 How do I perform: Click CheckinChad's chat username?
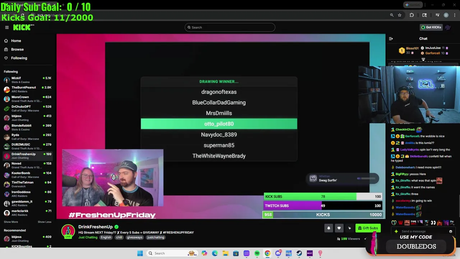pos(405,129)
